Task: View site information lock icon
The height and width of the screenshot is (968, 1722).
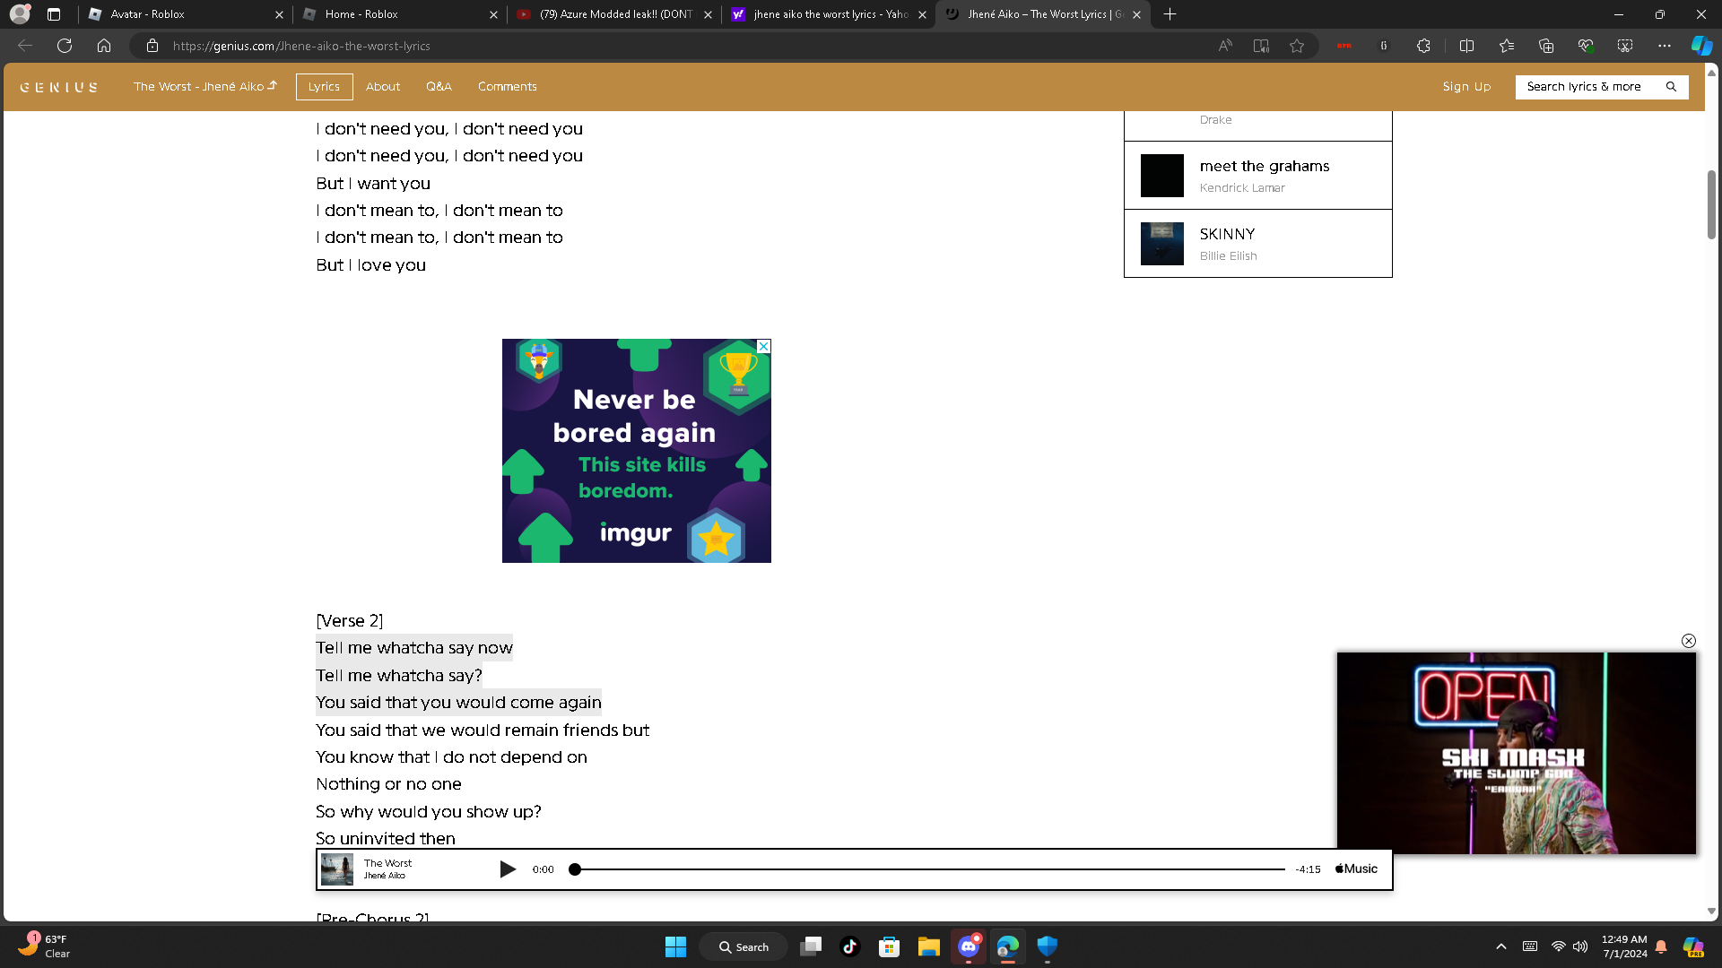Action: point(152,46)
